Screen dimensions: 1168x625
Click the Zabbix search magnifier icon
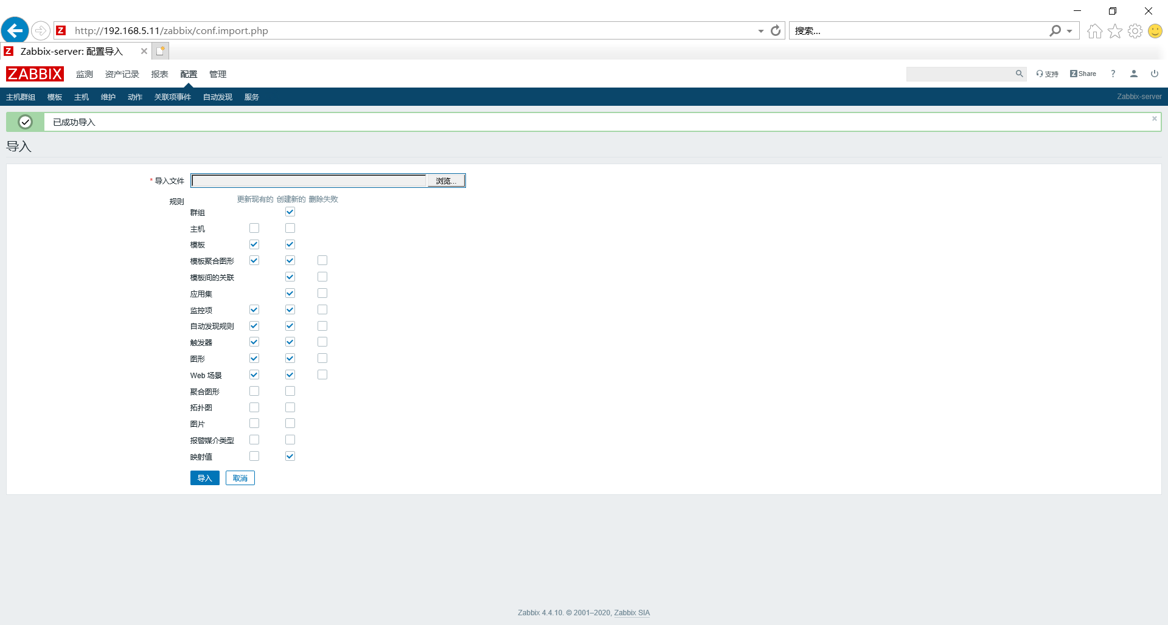[x=1019, y=74]
